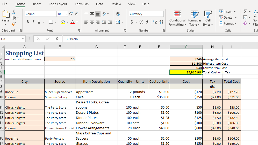Screen dimensions: 258x145
Task: Toggle Middle Align button
Action: (92, 13)
